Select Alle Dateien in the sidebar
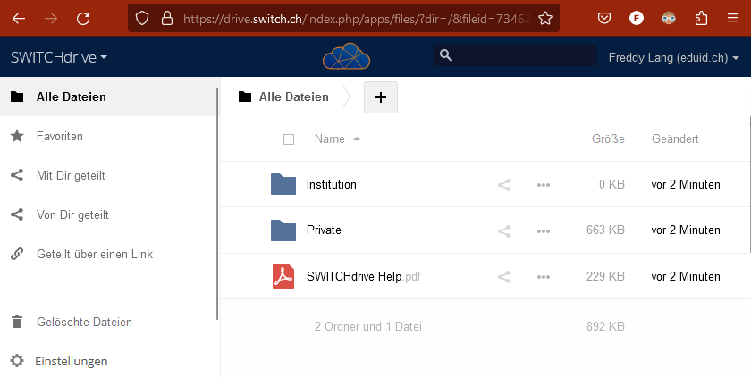751x377 pixels. pyautogui.click(x=108, y=96)
